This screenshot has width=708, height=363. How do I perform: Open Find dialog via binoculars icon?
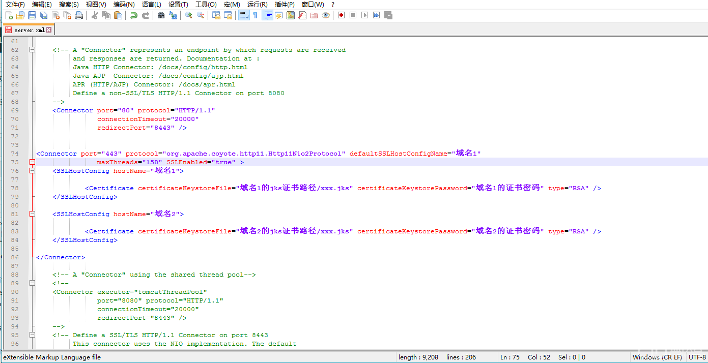[160, 15]
